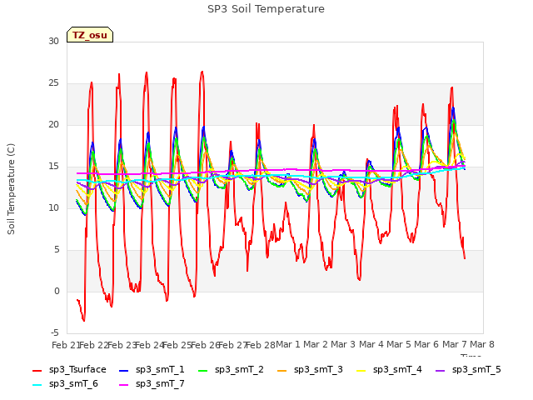Click the magenta sp3_smT_7 color swatch
This screenshot has width=533, height=400.
pos(124,385)
